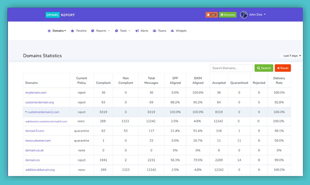Open the subdomain.customerdomain2.com link
Viewport: 310px width, 185px height.
46,121
